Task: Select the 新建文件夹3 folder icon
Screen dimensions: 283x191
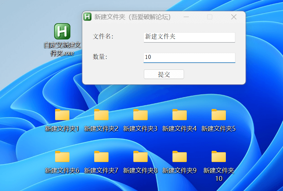Action: 140,114
